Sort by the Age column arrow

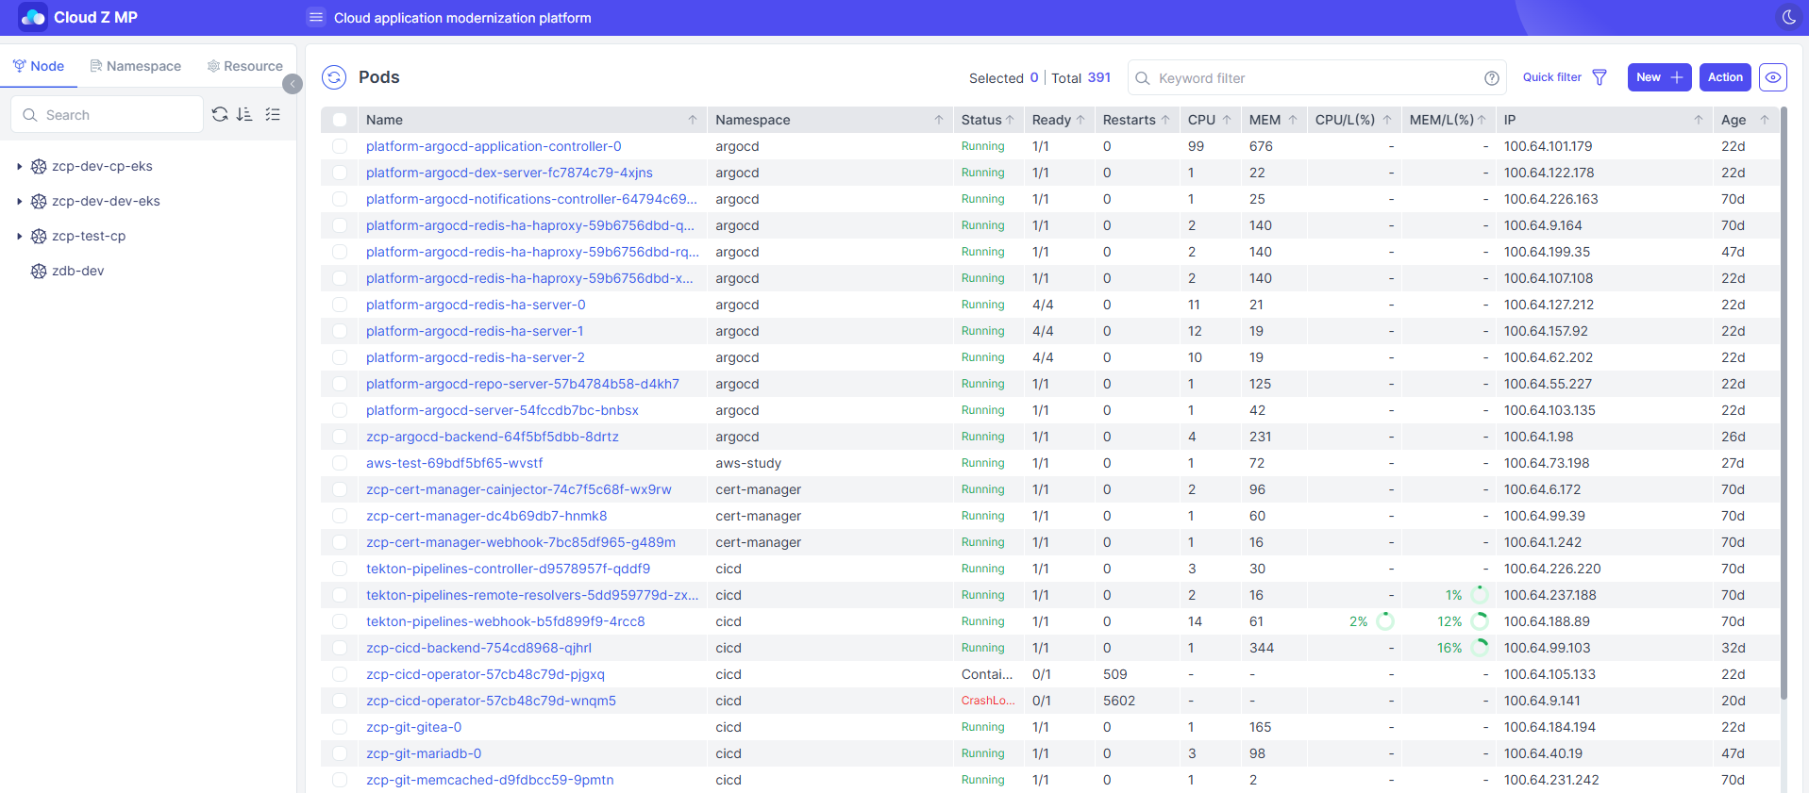1765,120
